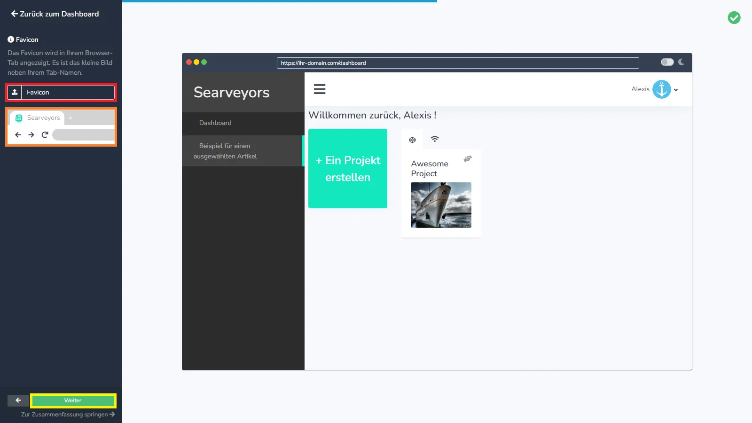Click the green Weiter button
This screenshot has height=423, width=752.
tap(73, 400)
